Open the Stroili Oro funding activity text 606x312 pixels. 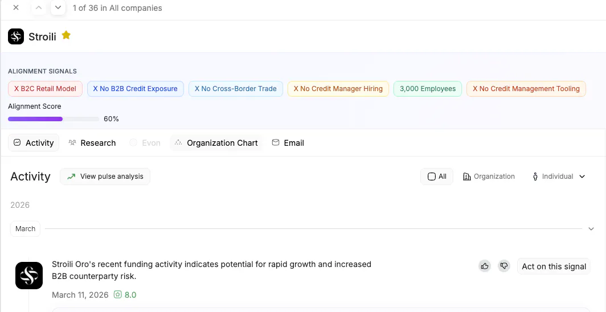tap(211, 270)
